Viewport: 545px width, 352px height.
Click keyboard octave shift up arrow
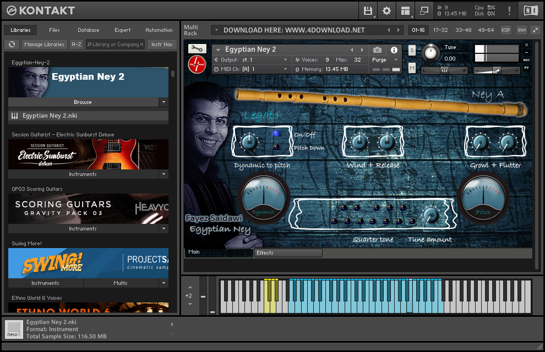190,287
